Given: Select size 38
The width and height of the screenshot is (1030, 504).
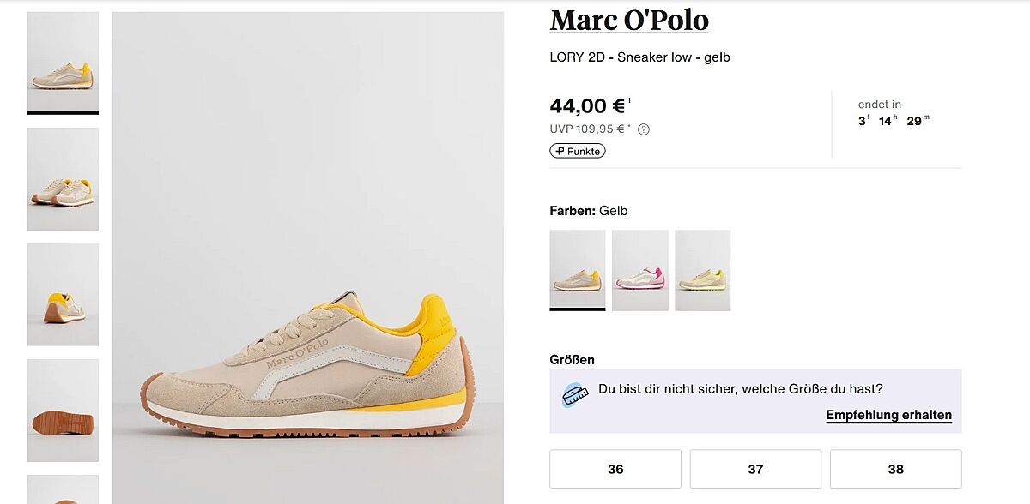Looking at the screenshot, I should tap(895, 469).
